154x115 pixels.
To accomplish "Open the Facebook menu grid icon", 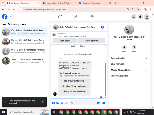I will (x=134, y=17).
